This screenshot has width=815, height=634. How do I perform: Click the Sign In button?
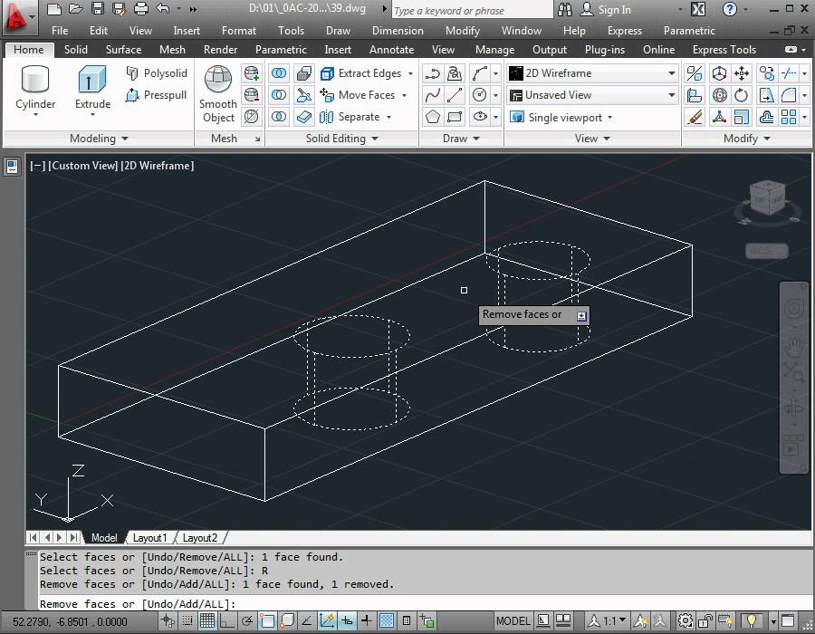point(609,10)
